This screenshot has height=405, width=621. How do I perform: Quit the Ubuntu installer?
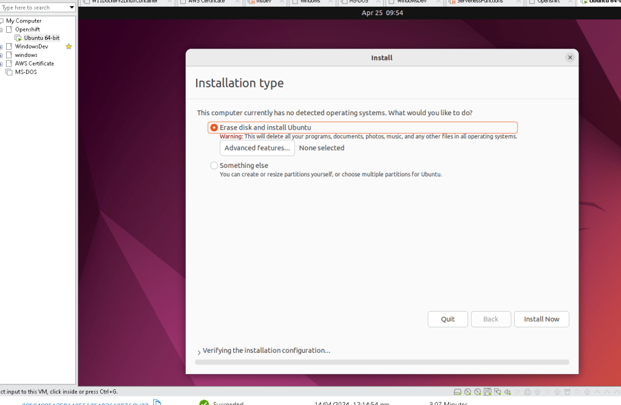[x=447, y=319]
